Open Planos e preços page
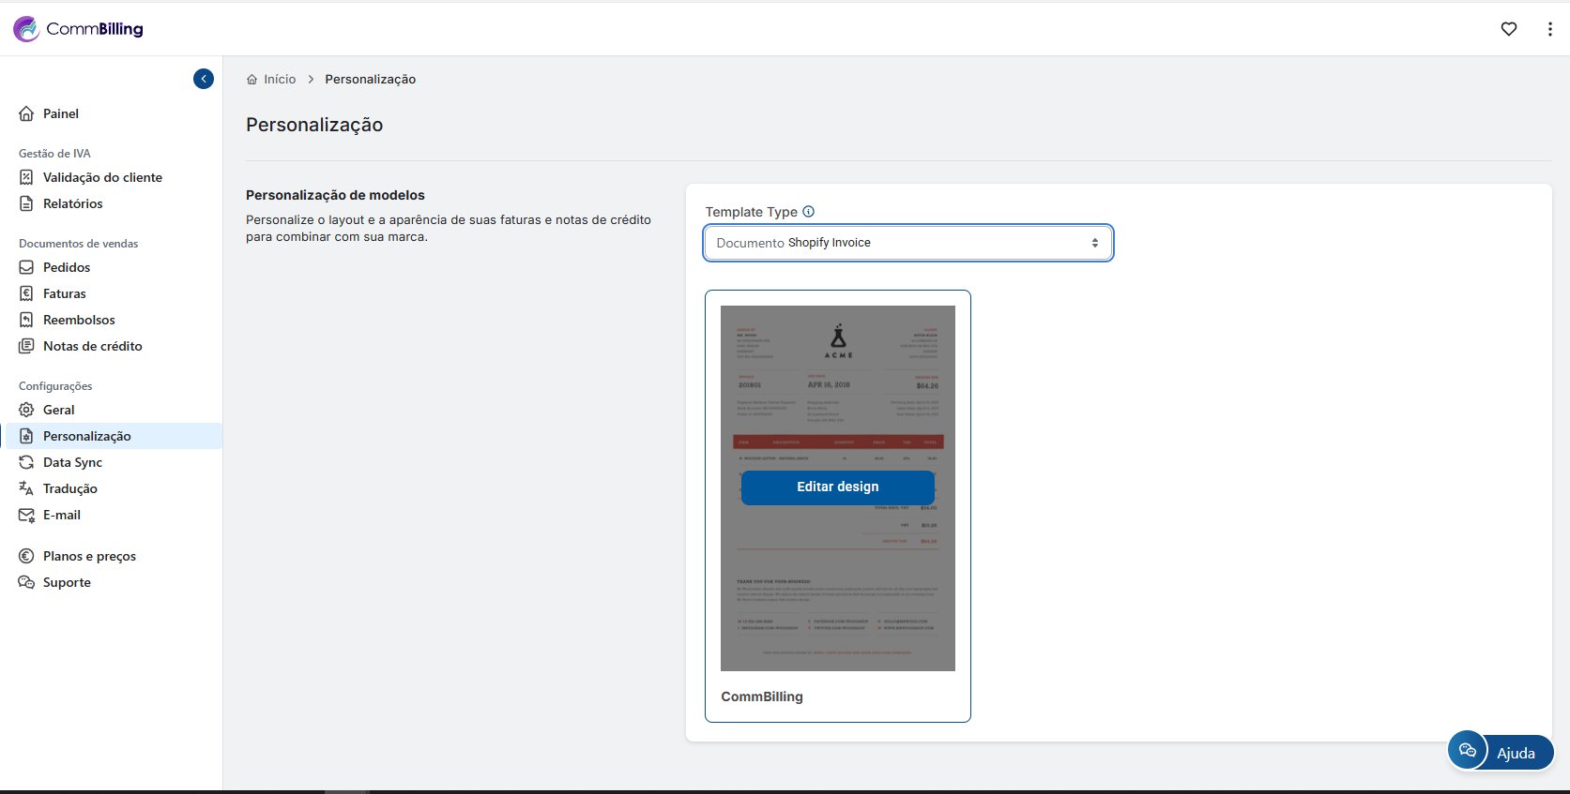Viewport: 1570px width, 794px height. pos(89,556)
